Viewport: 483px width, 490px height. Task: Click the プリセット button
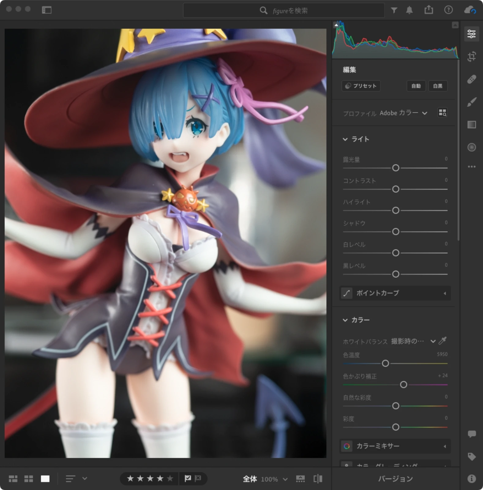361,86
